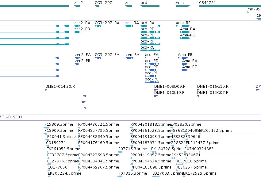Select EST label EK205122.5prime
This screenshot has height=178, width=261.
(216, 131)
